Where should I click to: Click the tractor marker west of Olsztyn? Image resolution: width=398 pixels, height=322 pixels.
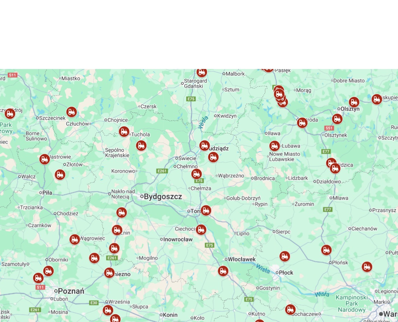pos(354,102)
